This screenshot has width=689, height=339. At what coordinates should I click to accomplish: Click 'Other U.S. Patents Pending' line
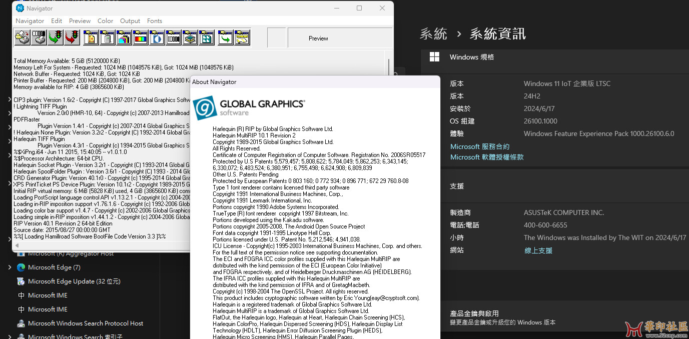246,174
